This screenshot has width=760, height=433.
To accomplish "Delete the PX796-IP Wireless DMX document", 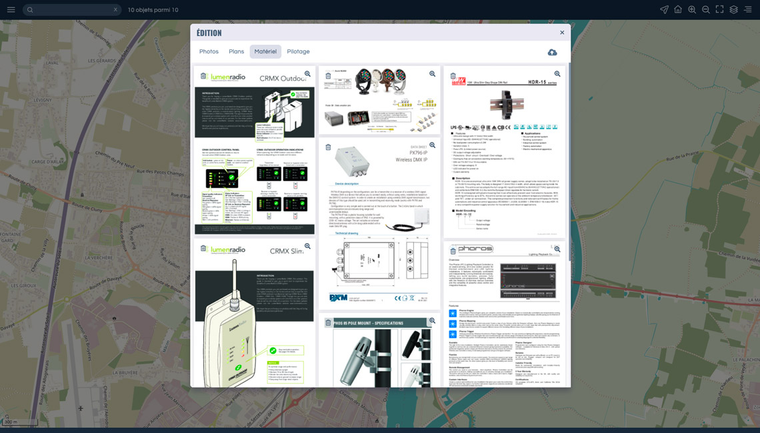I will [328, 147].
